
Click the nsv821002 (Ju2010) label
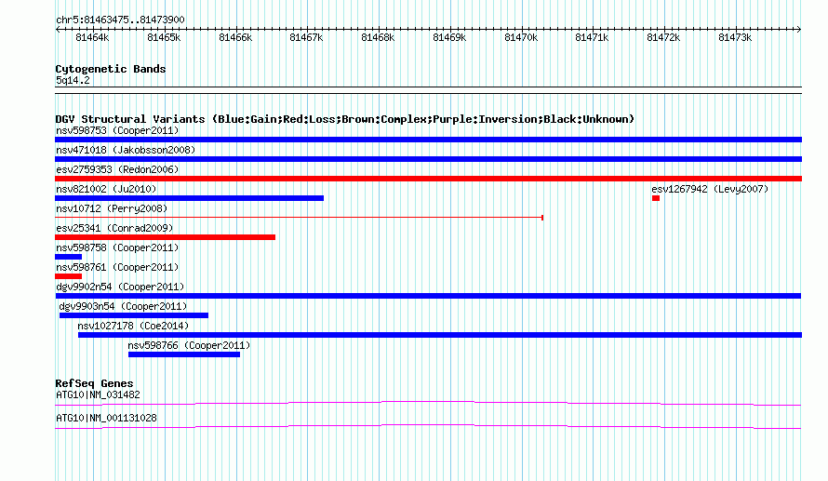(106, 189)
